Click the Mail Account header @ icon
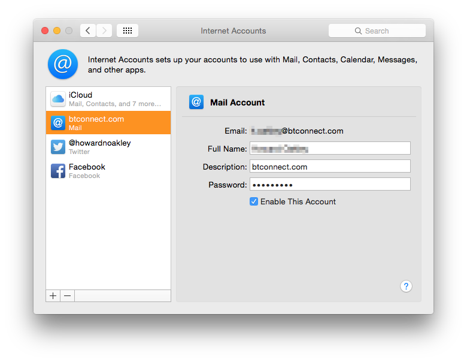 [x=196, y=102]
